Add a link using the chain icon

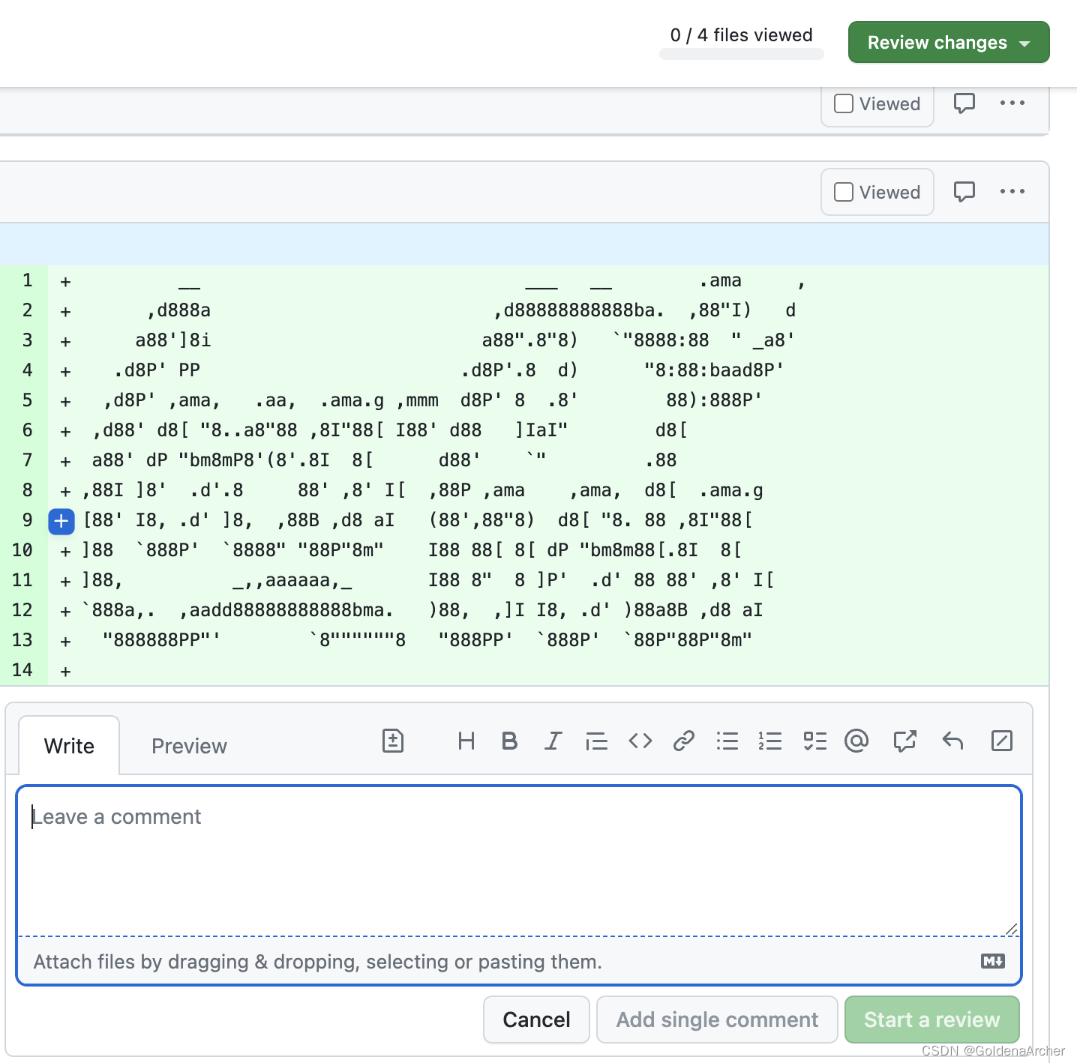684,741
